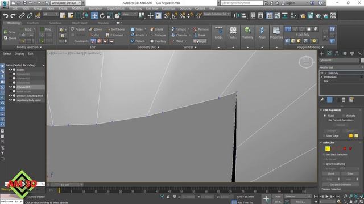Screen dimensions: 364x204
Task: Expand the Modify Selection panel arrow
Action: tap(41, 47)
